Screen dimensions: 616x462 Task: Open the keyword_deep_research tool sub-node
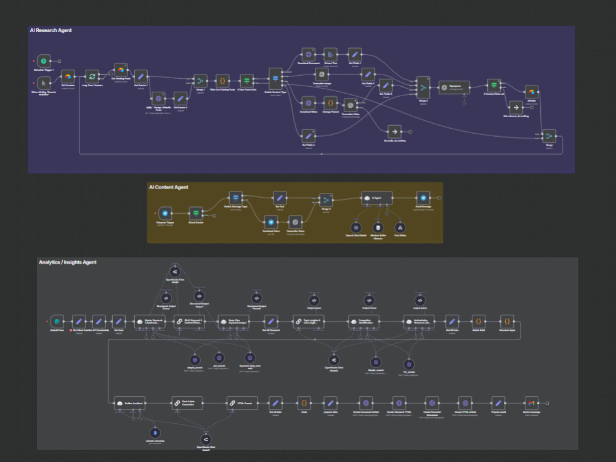[x=250, y=358]
